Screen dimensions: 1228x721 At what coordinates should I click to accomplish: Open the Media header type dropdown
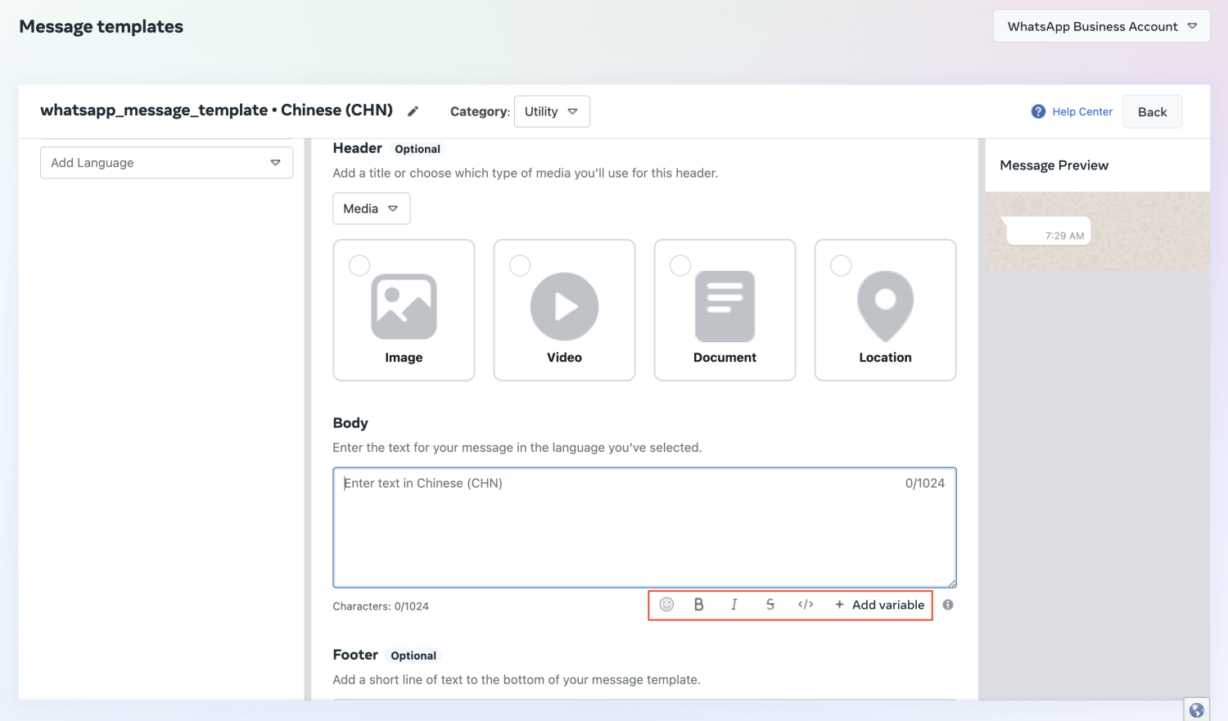click(371, 209)
